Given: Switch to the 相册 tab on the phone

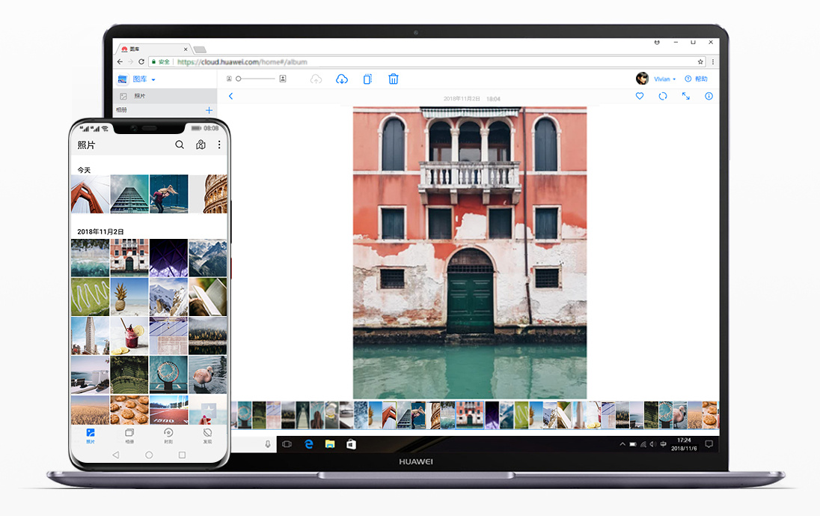Looking at the screenshot, I should (129, 435).
